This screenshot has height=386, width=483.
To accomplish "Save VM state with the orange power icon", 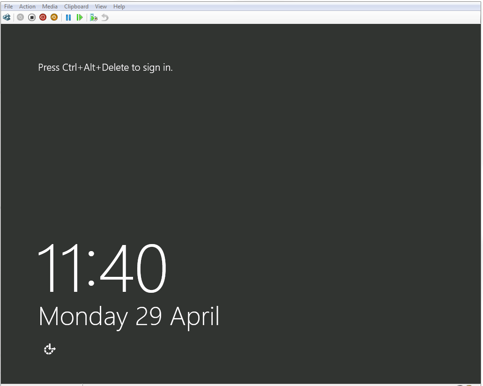I will coord(54,17).
